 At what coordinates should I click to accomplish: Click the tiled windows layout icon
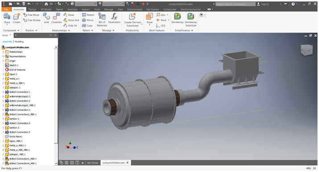point(66,163)
